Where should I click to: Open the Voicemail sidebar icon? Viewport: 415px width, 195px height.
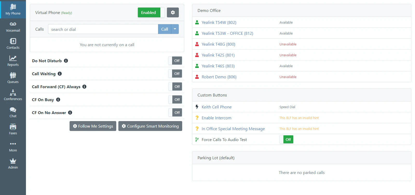click(13, 27)
